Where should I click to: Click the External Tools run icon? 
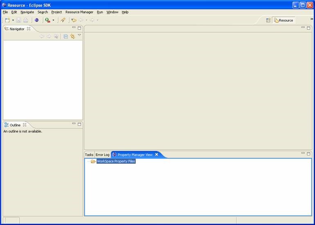(47, 20)
